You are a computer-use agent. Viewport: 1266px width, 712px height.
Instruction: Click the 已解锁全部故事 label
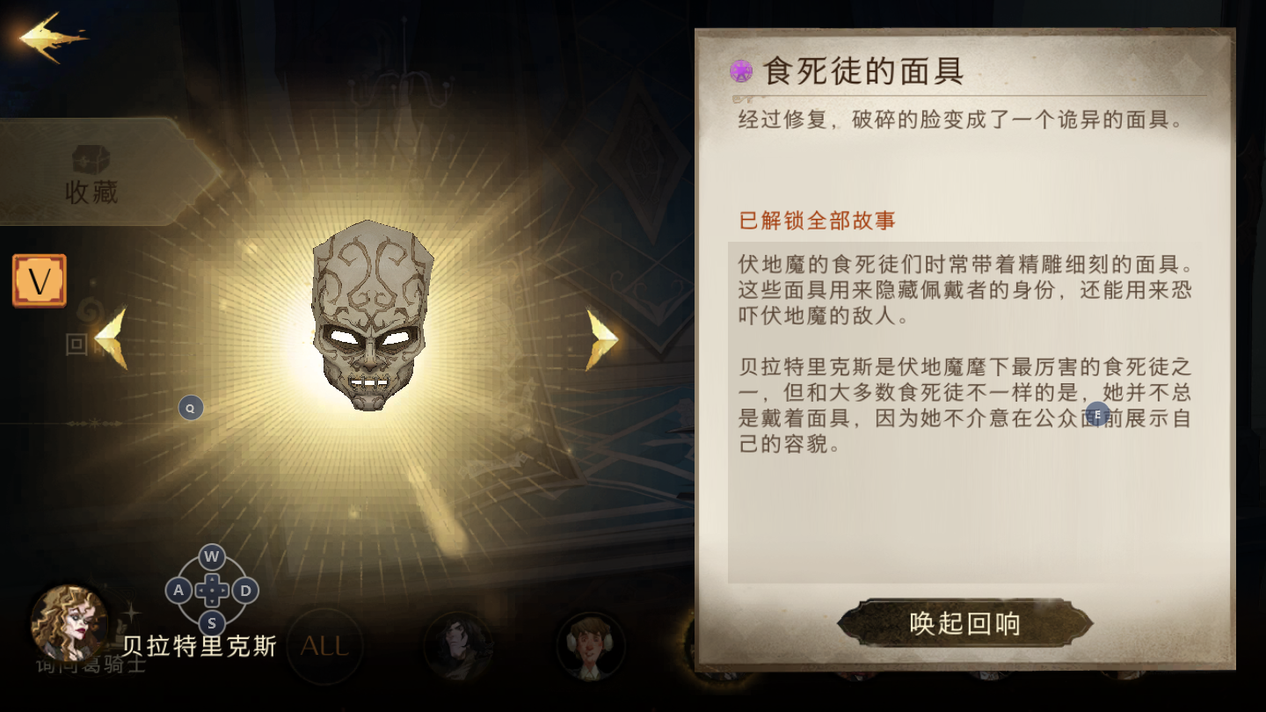pyautogui.click(x=817, y=220)
